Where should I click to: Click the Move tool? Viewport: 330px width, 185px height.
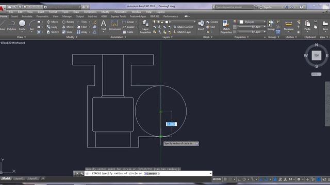point(52,22)
